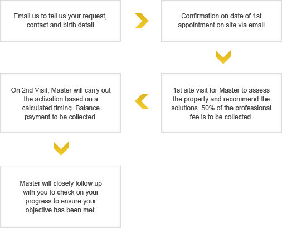Click the text 'contact and birth detail'
Screen dimensions: 282x228
(x=60, y=25)
